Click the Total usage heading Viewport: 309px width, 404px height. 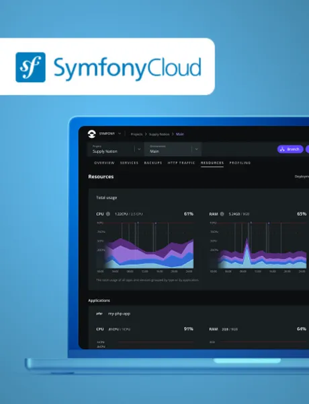pyautogui.click(x=106, y=197)
